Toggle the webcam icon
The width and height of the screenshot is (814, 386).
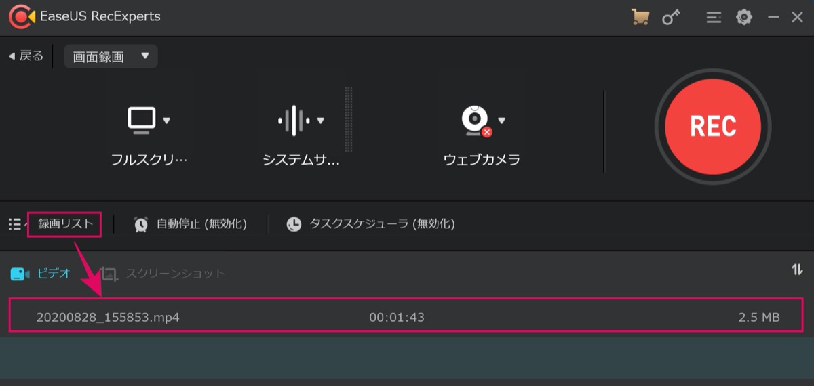pyautogui.click(x=475, y=121)
